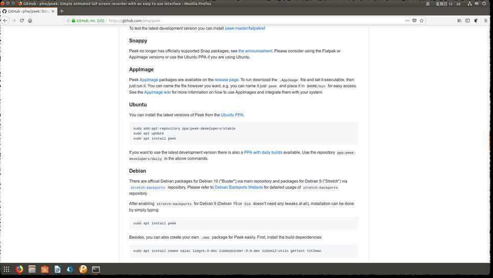Click the inline '.deb' code text

[x=205, y=238]
